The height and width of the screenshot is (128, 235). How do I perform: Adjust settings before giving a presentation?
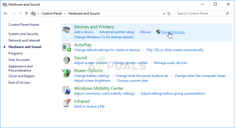tap(173, 93)
